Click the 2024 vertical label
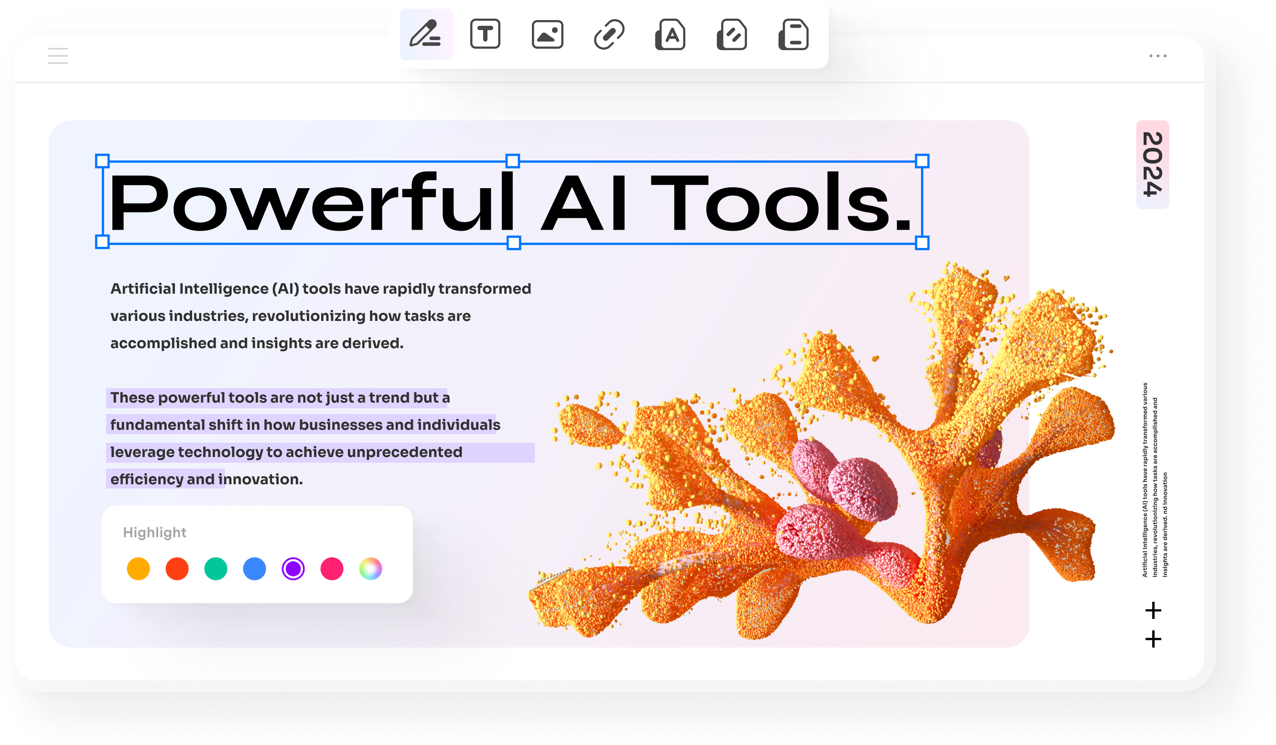This screenshot has height=745, width=1276. click(1152, 164)
